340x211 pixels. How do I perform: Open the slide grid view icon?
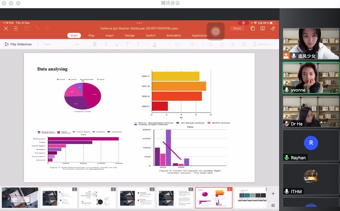pos(273,205)
